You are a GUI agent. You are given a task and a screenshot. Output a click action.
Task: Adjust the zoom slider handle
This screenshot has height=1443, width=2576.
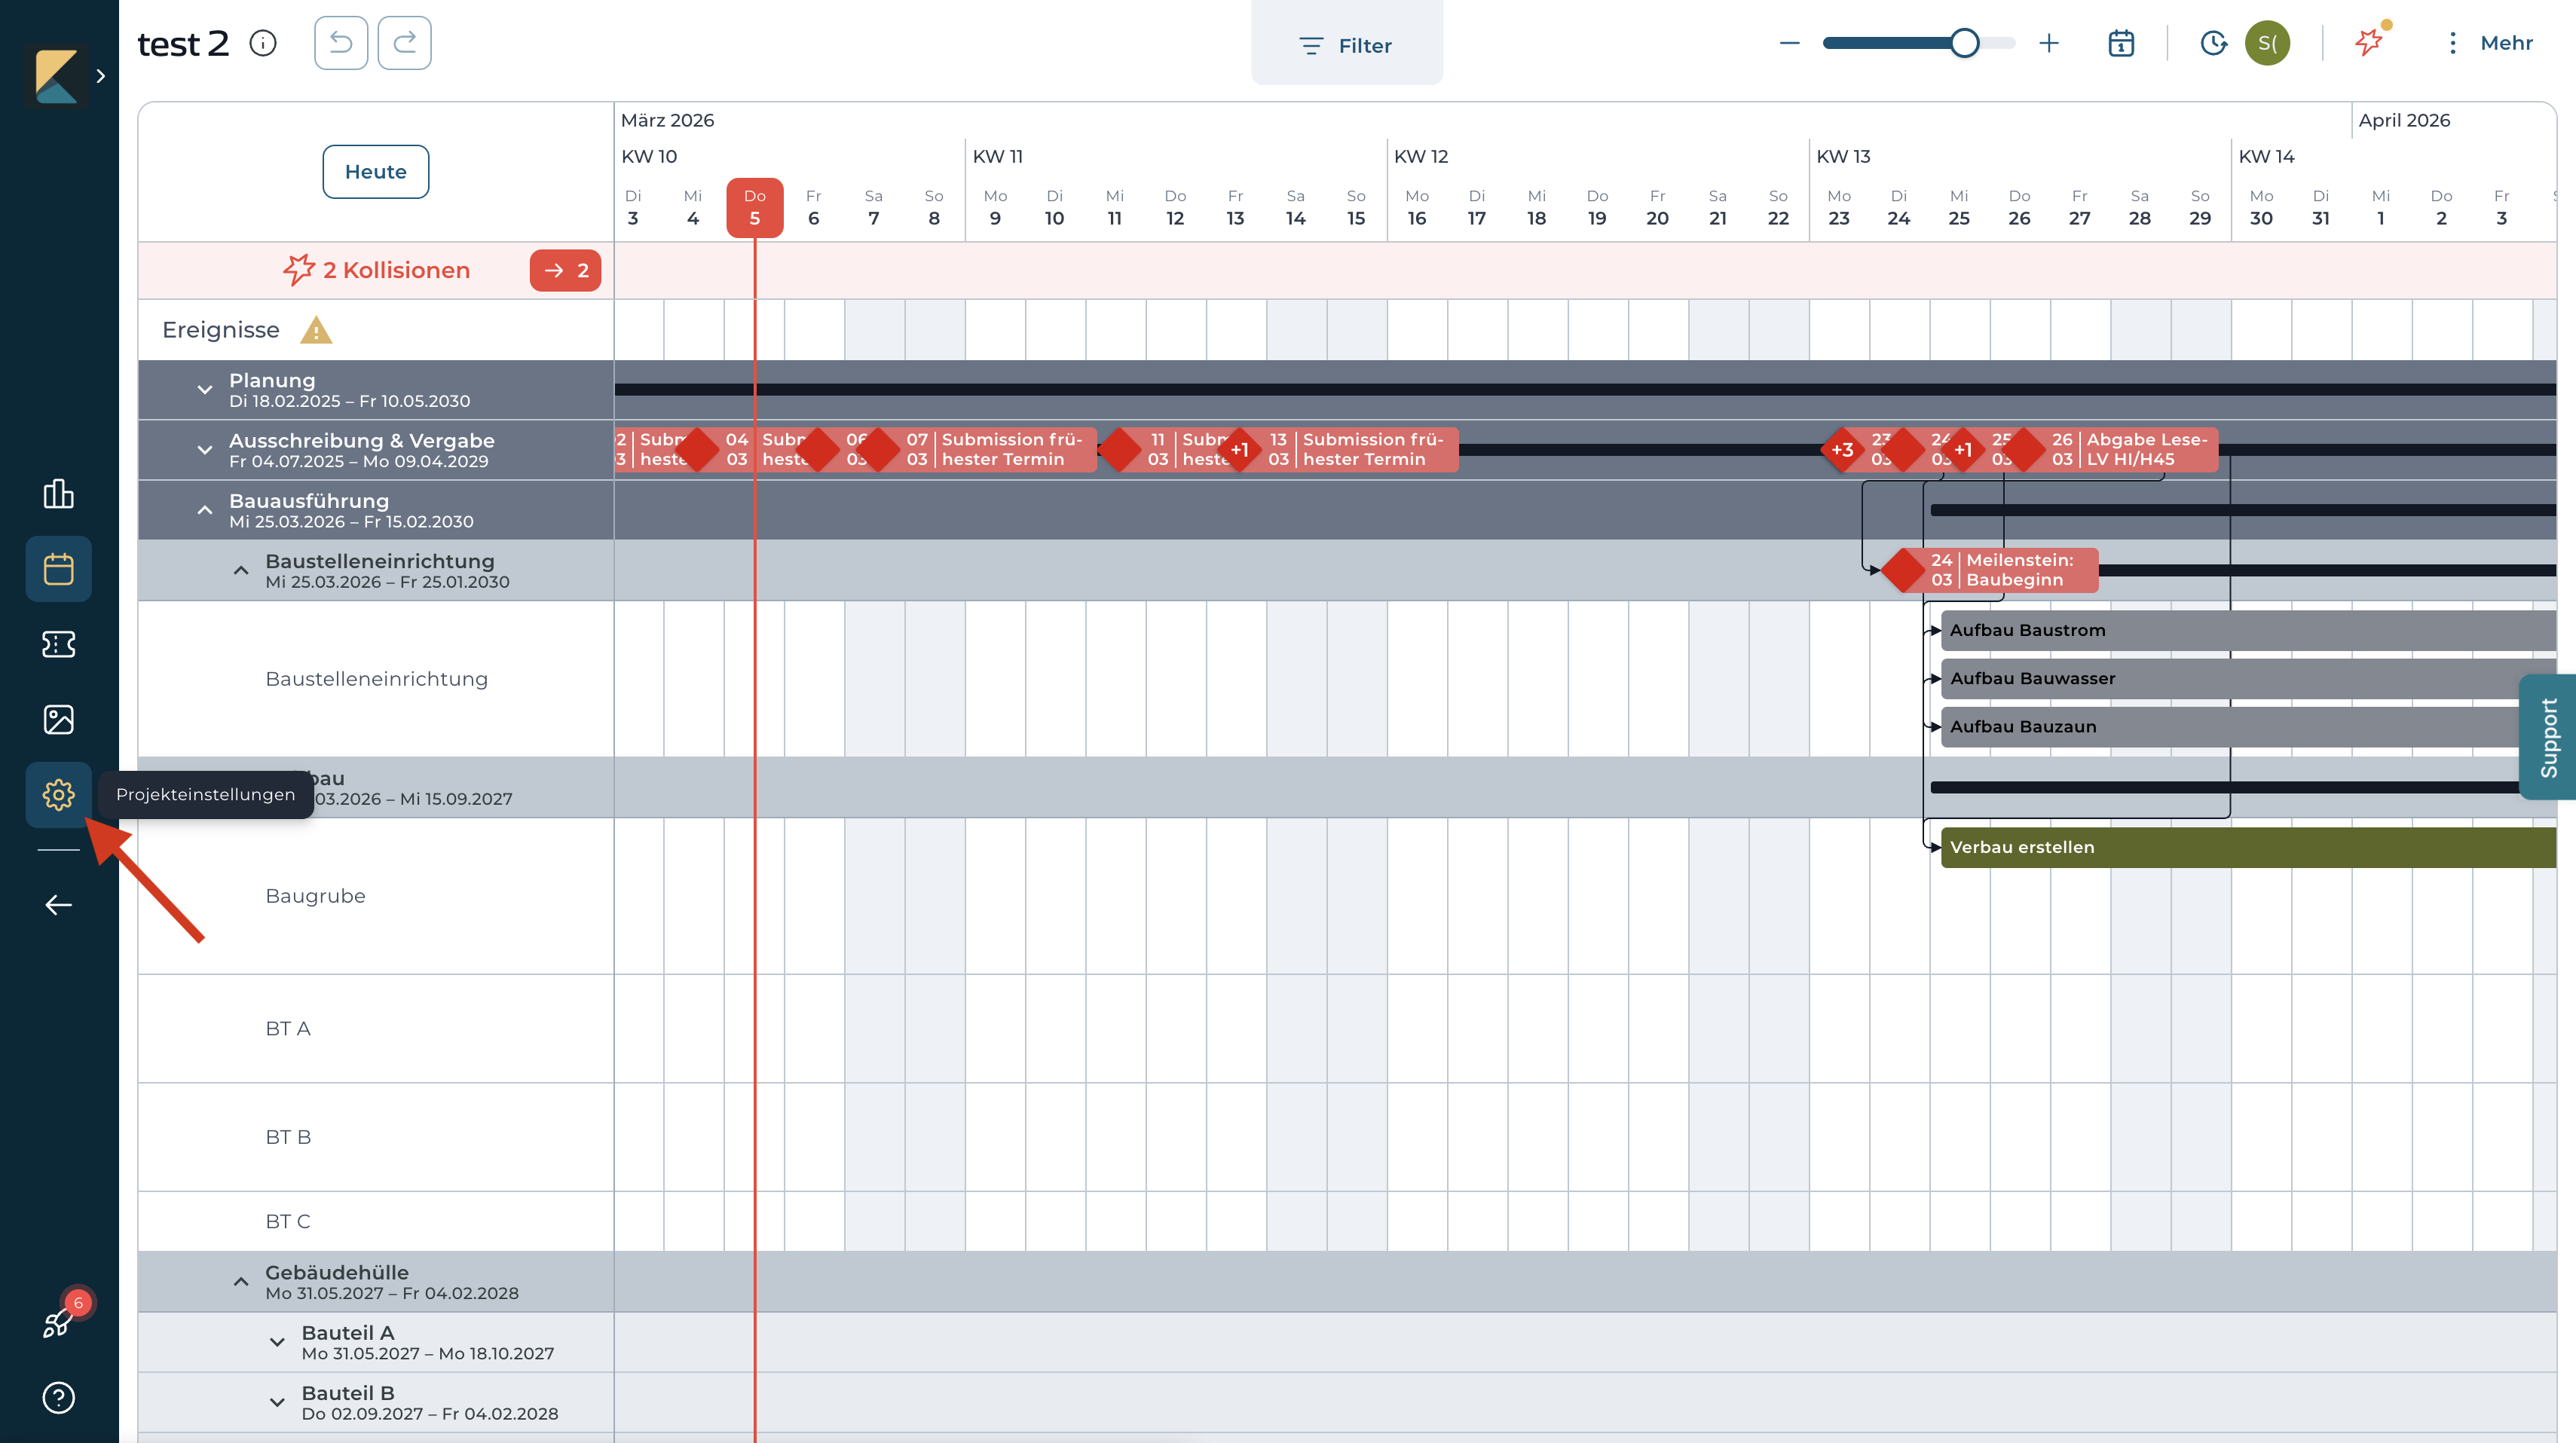(1965, 43)
